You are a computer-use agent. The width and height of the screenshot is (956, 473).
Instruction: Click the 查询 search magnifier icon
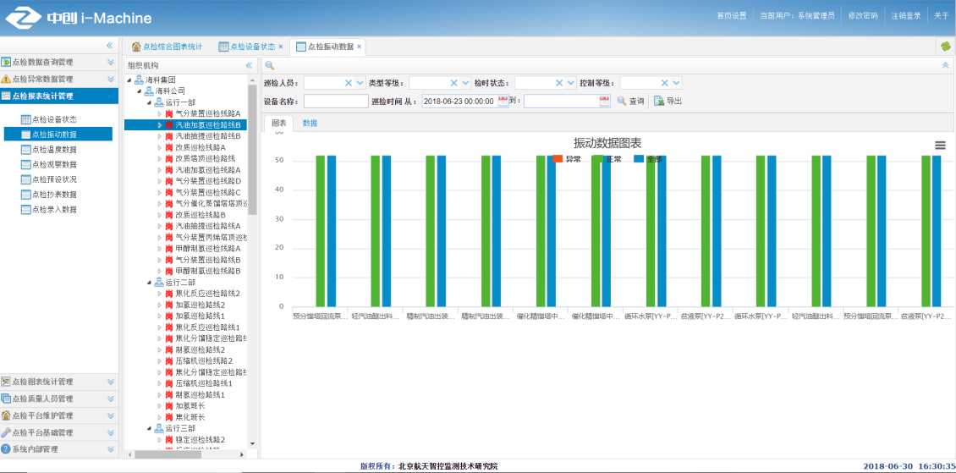[x=622, y=102]
